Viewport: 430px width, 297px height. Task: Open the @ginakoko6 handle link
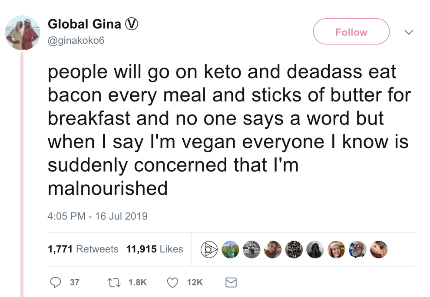76,40
